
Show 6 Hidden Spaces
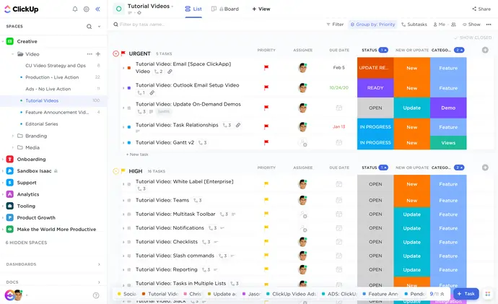27,243
